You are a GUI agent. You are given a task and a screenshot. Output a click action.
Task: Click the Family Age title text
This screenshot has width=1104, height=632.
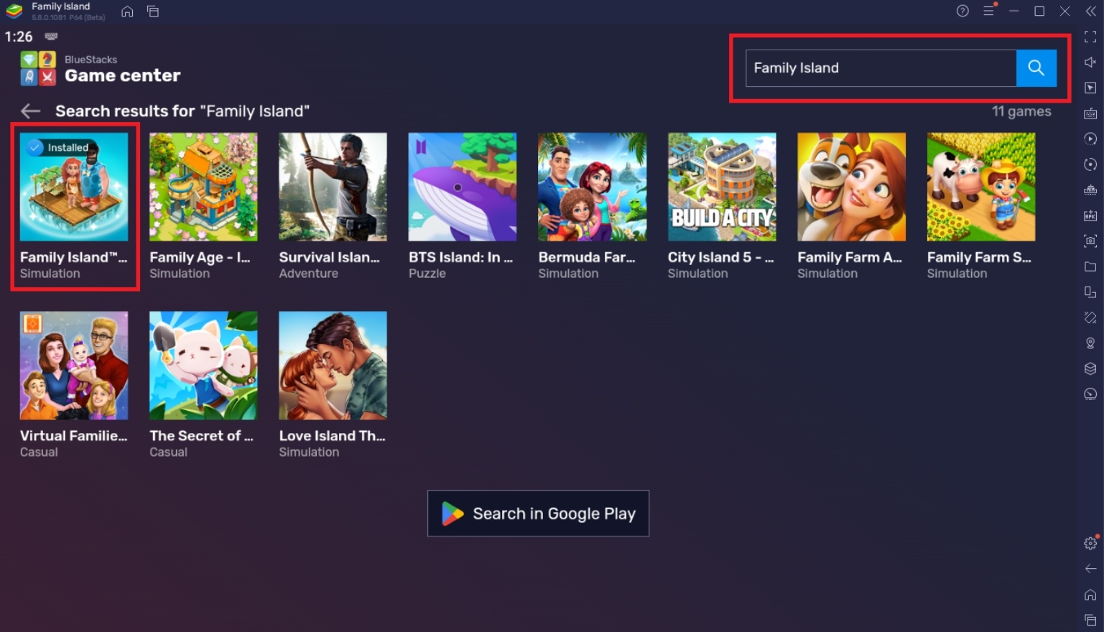tap(200, 257)
